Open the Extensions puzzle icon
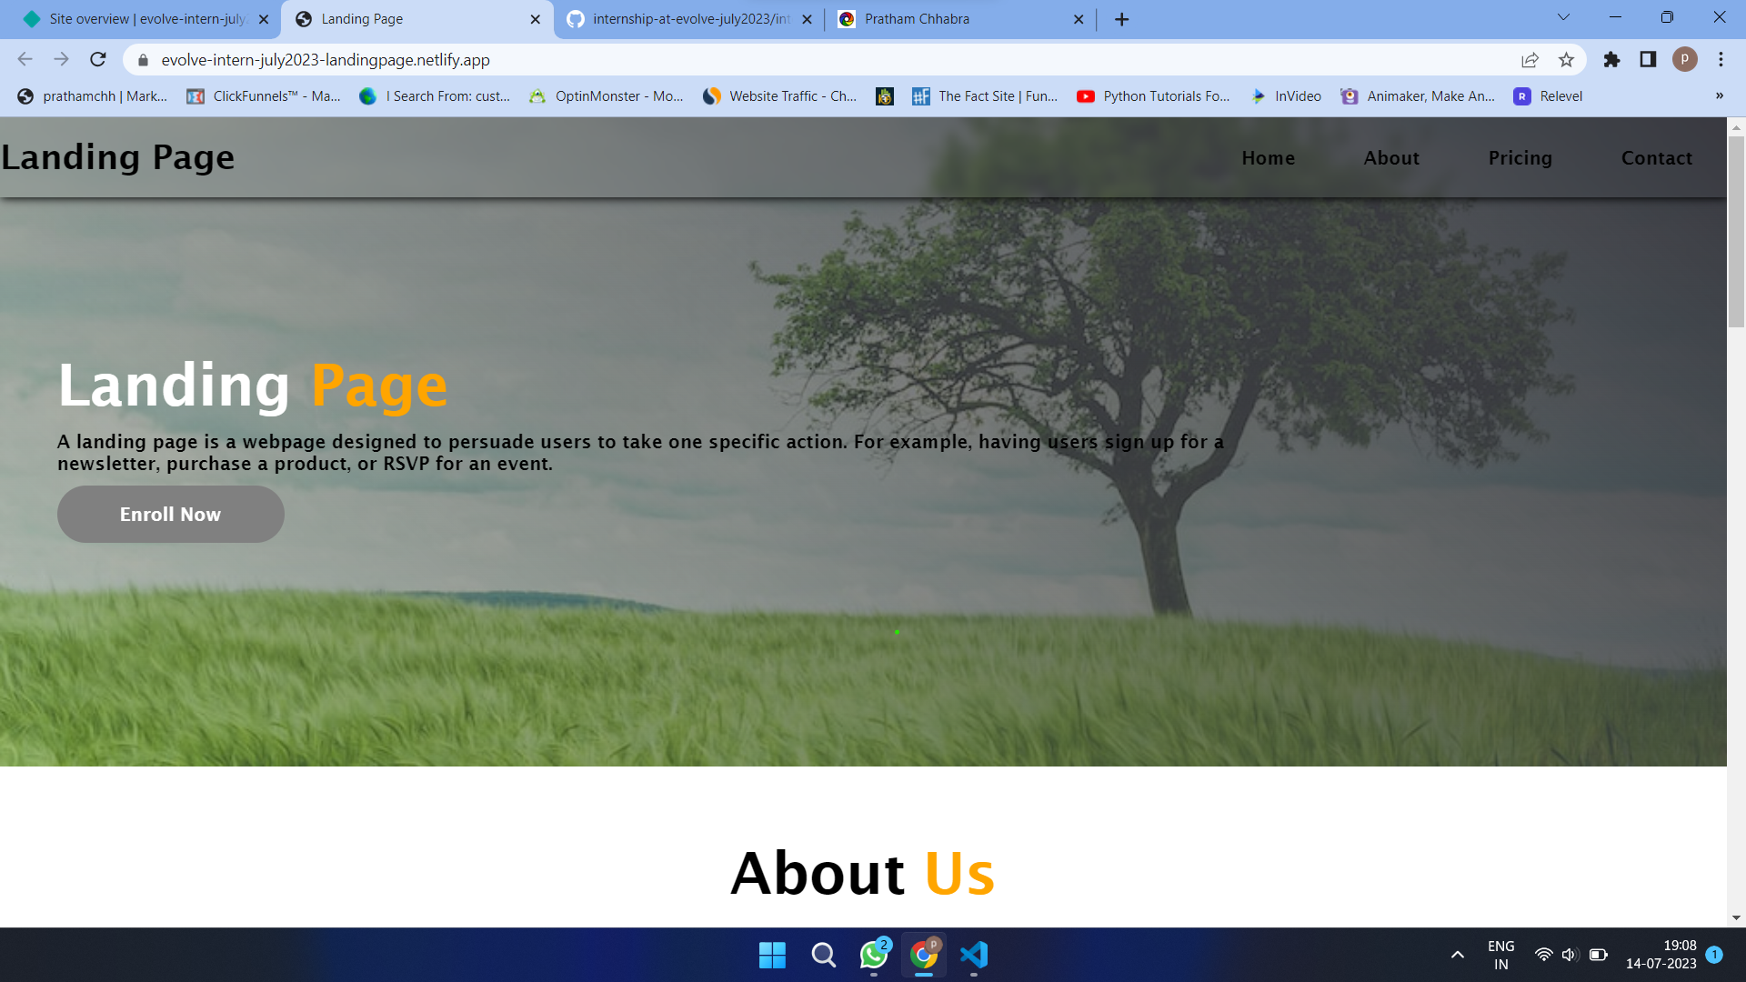Viewport: 1746px width, 982px height. (1611, 60)
